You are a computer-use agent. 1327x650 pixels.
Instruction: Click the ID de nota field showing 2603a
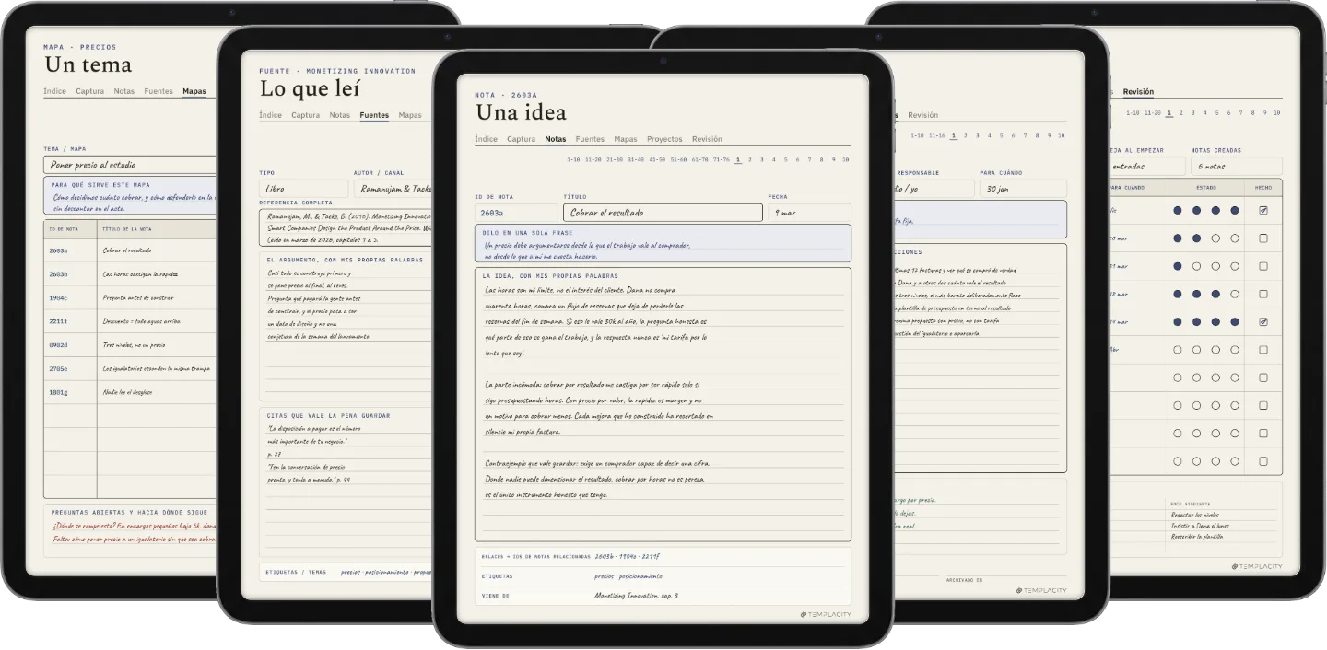point(517,213)
